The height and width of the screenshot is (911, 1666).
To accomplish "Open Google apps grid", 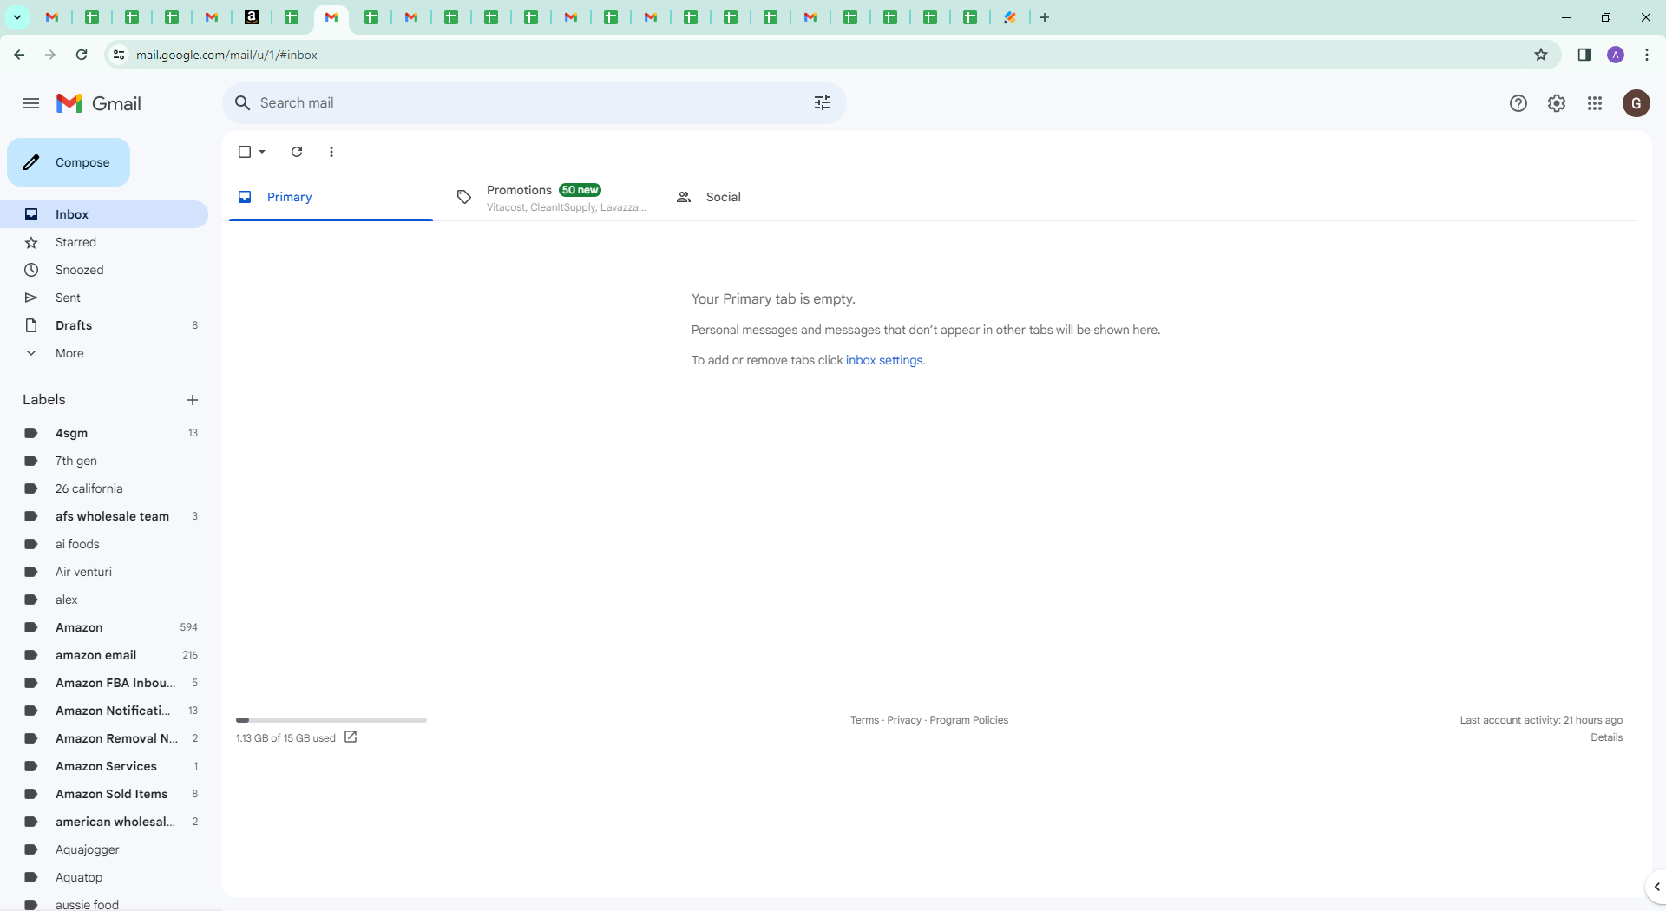I will pyautogui.click(x=1595, y=103).
